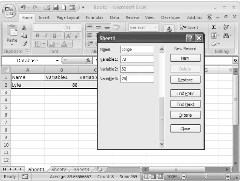Click the Wrap Text icon

(x=116, y=27)
